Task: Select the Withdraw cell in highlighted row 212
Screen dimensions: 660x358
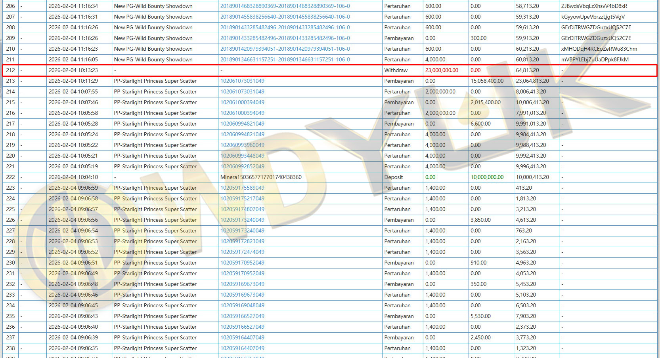Action: [x=396, y=70]
